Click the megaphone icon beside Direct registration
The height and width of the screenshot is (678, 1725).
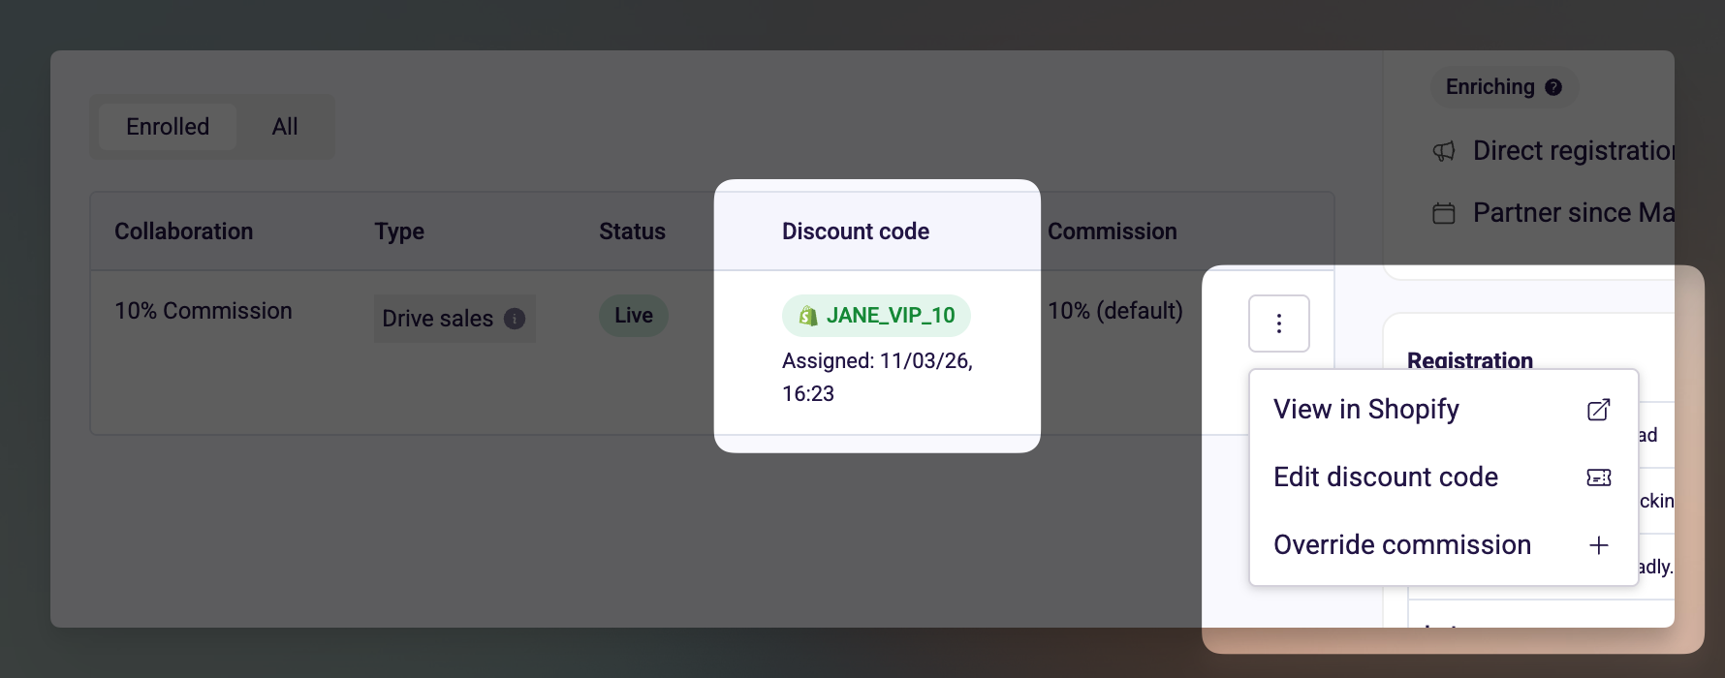[1444, 151]
